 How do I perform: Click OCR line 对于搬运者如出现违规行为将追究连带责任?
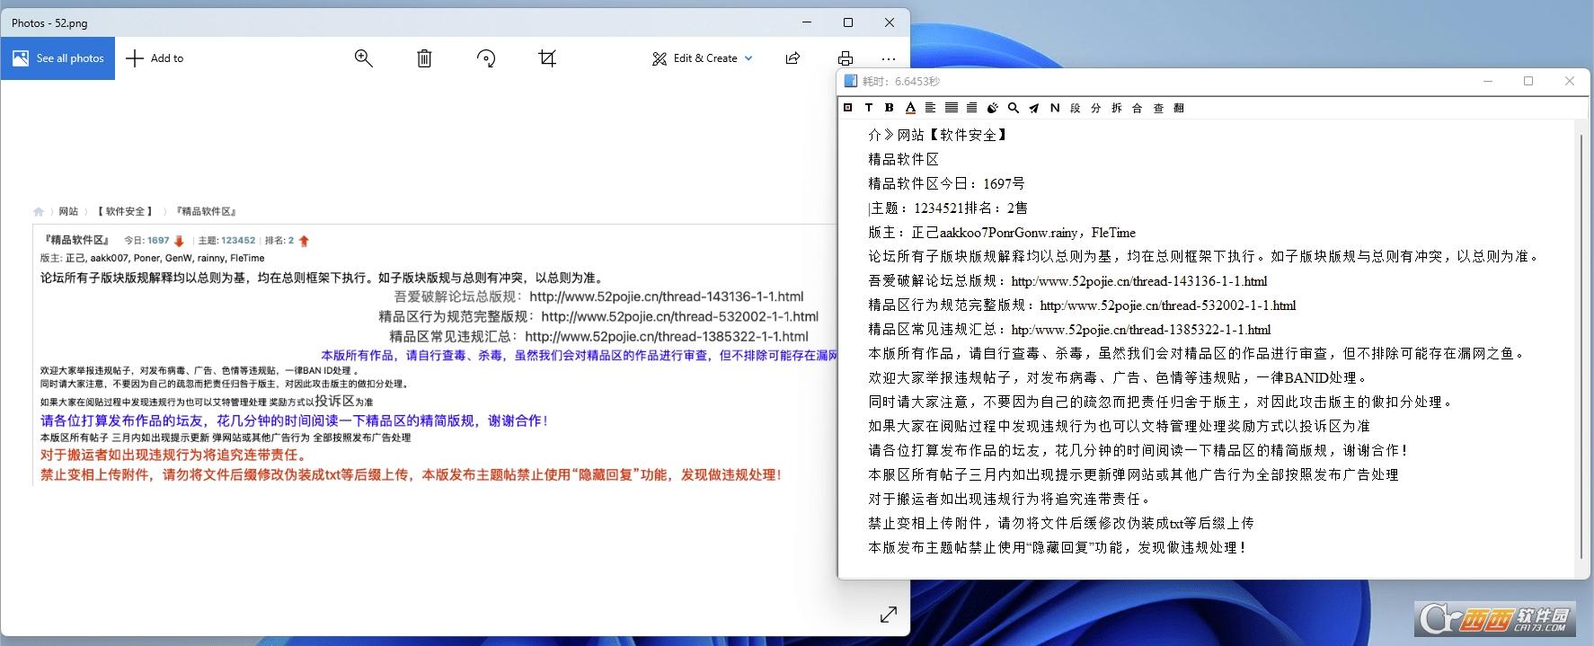[1010, 499]
